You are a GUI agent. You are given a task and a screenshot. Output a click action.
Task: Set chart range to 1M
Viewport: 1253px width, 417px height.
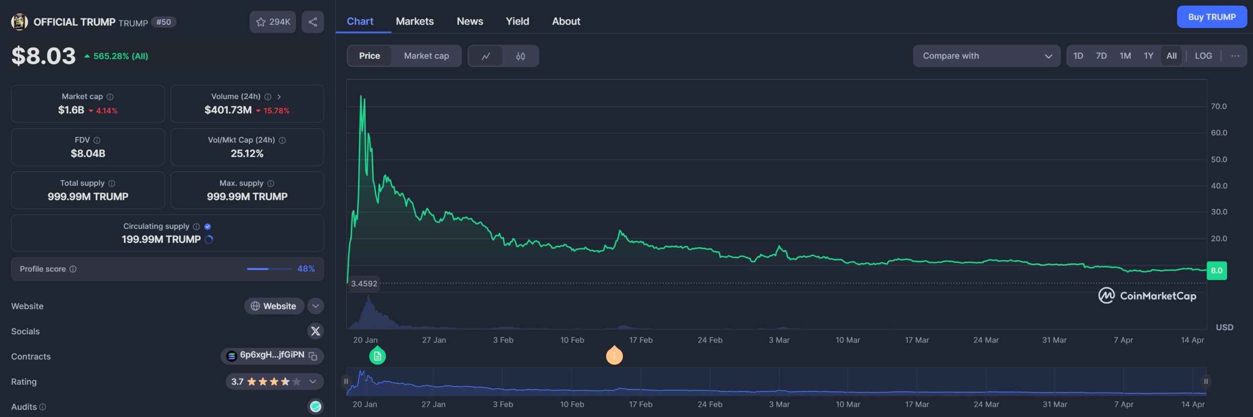(x=1125, y=56)
